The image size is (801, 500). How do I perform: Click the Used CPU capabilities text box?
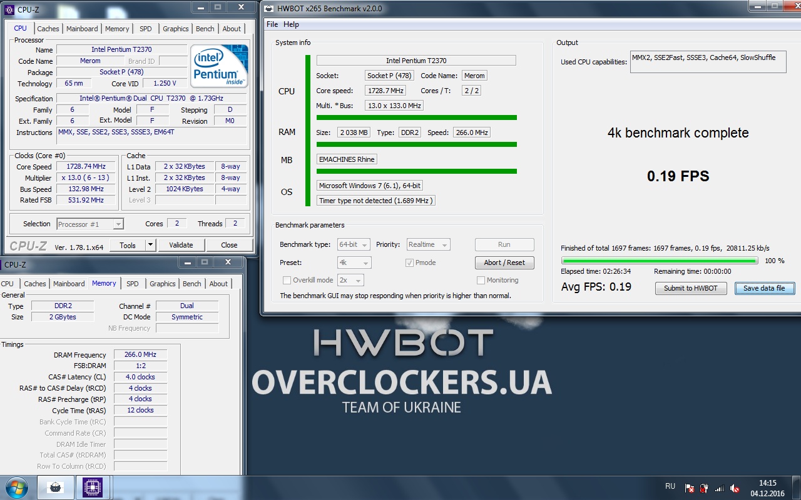pyautogui.click(x=708, y=62)
